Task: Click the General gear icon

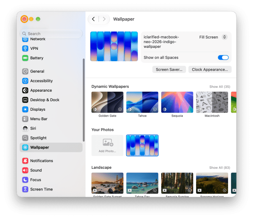Action: pos(25,71)
